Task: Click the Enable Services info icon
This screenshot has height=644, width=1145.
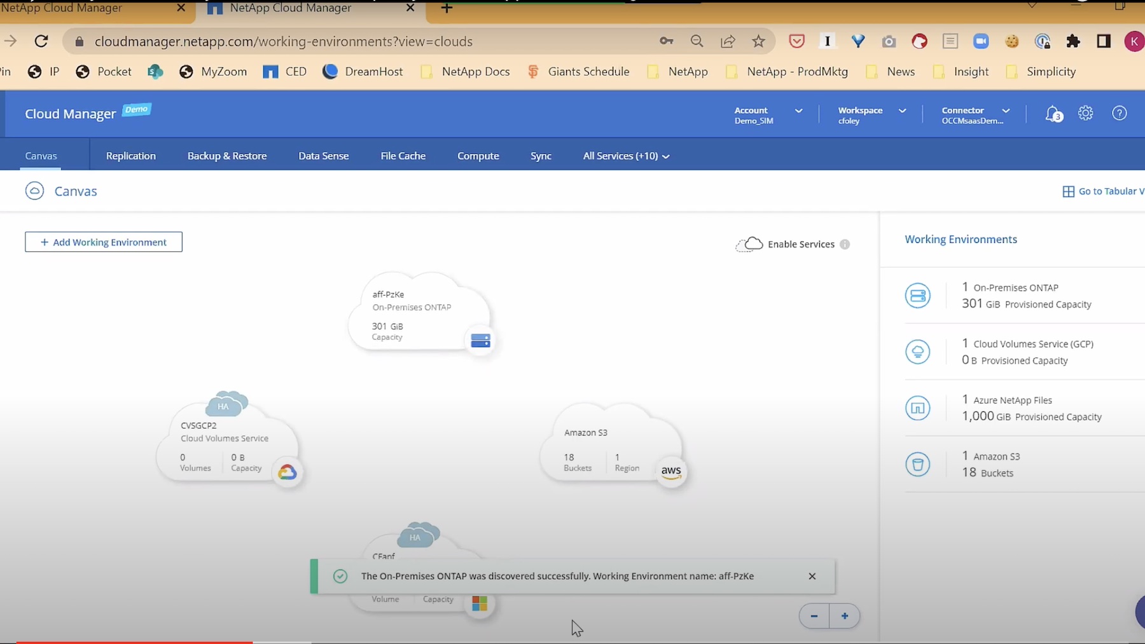Action: coord(845,244)
